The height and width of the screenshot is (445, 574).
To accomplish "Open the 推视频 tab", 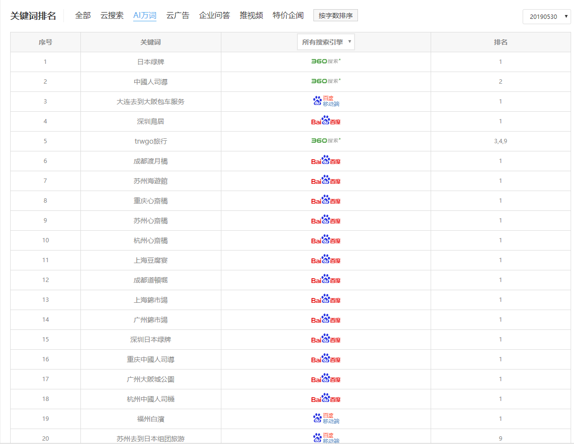I will tap(251, 15).
